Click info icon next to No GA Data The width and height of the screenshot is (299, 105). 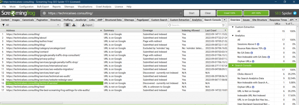click(251, 53)
